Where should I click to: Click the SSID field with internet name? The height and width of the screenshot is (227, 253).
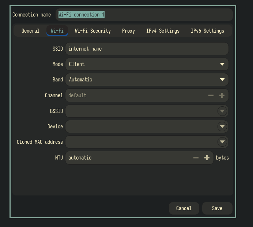[147, 49]
